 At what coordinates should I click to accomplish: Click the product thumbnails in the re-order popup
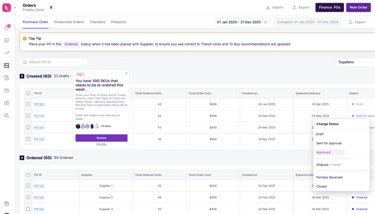point(87,126)
